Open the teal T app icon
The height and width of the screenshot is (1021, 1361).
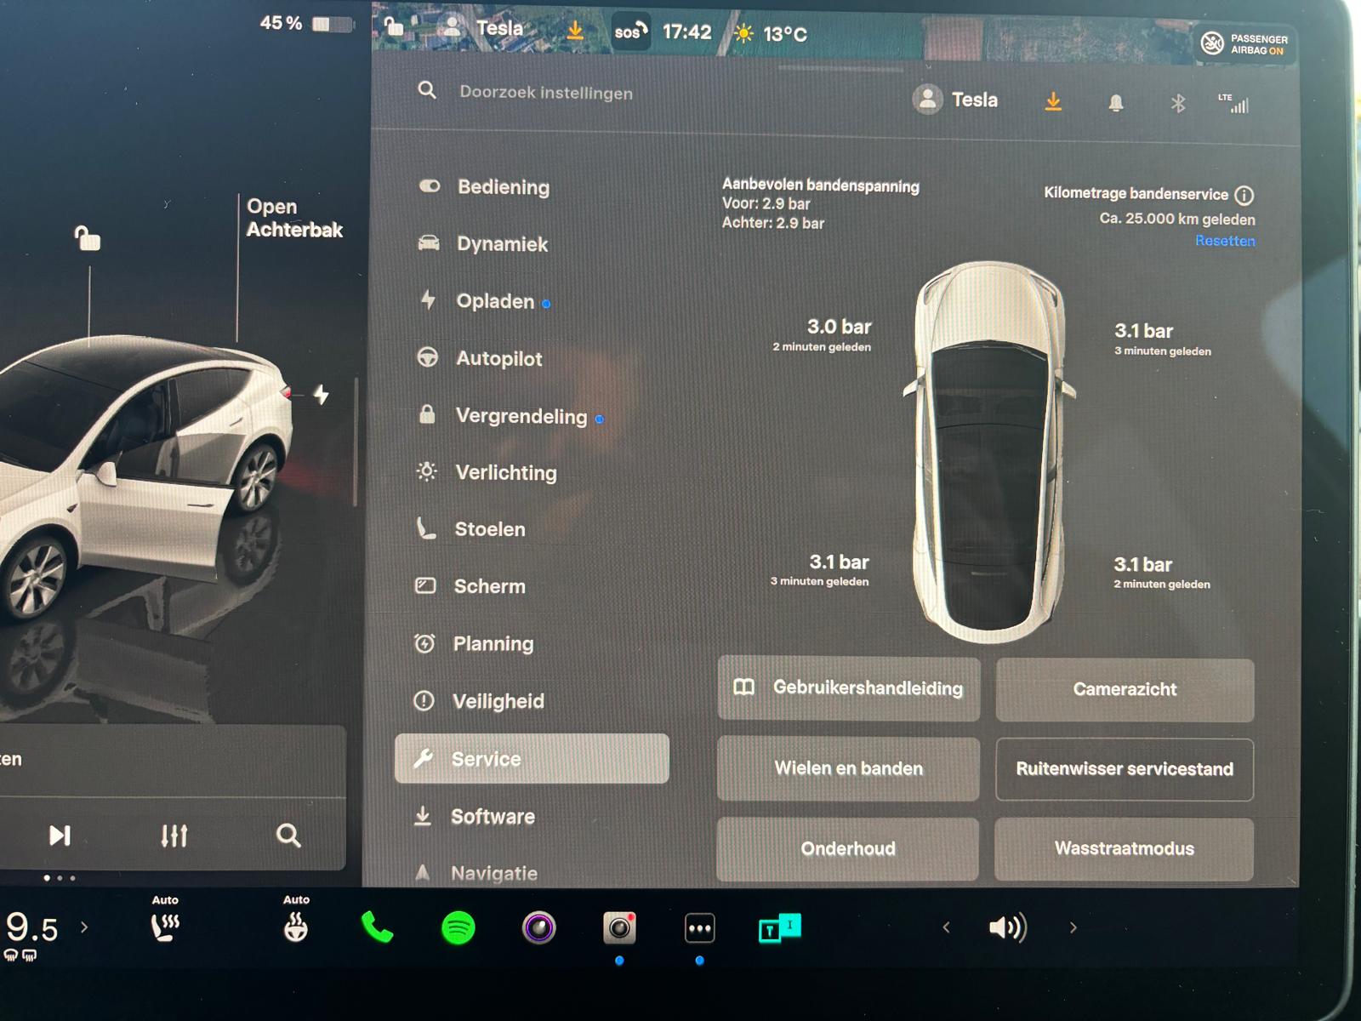pos(779,928)
